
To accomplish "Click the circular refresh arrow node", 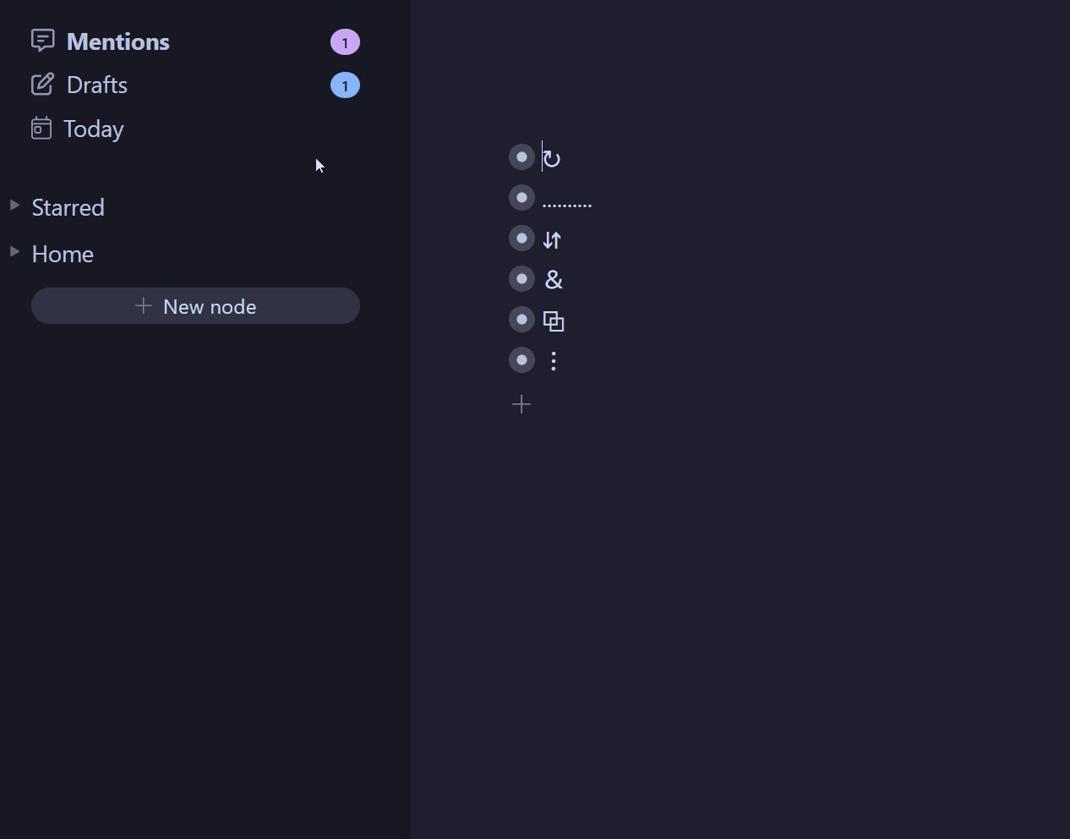I will (x=552, y=158).
